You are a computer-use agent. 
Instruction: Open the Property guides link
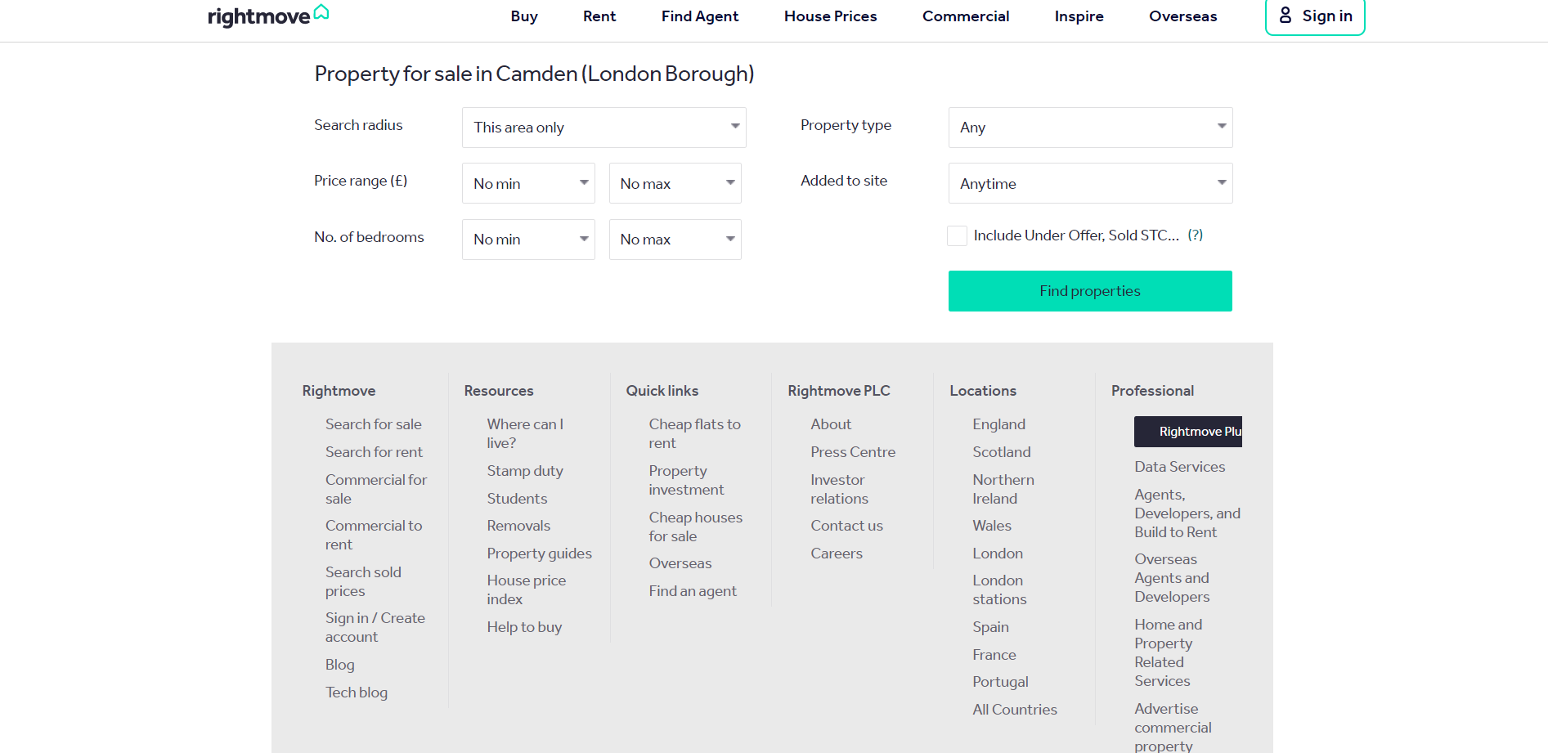(540, 554)
